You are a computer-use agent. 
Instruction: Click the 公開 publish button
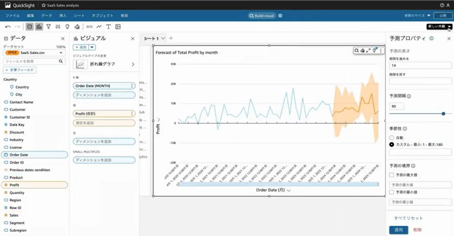[443, 15]
